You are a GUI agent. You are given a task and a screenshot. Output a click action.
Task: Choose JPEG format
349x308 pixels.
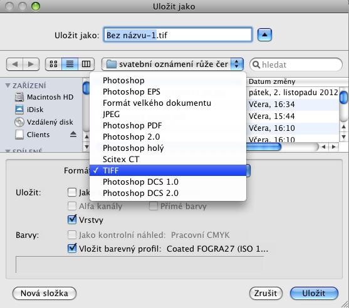[x=168, y=115]
